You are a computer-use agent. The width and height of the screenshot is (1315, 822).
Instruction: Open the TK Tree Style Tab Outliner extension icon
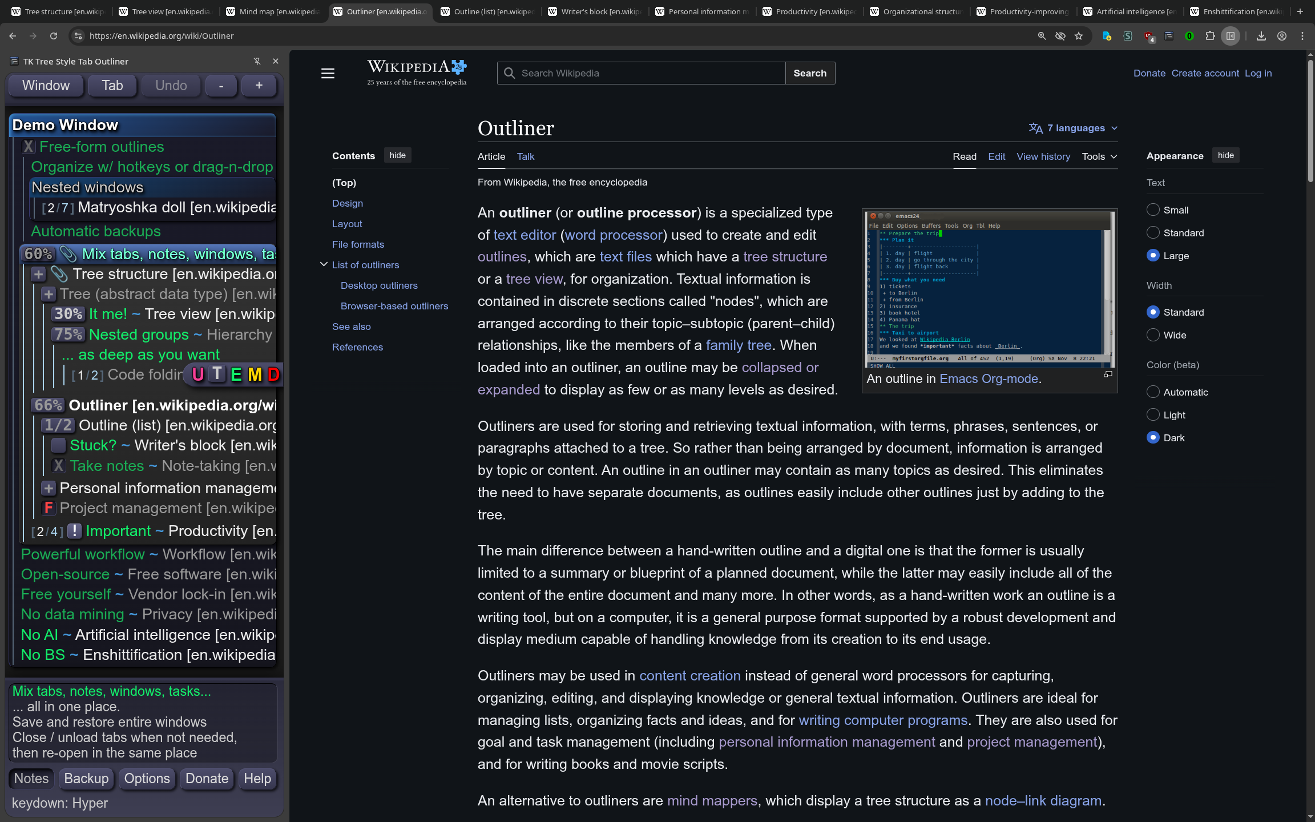(x=1169, y=36)
